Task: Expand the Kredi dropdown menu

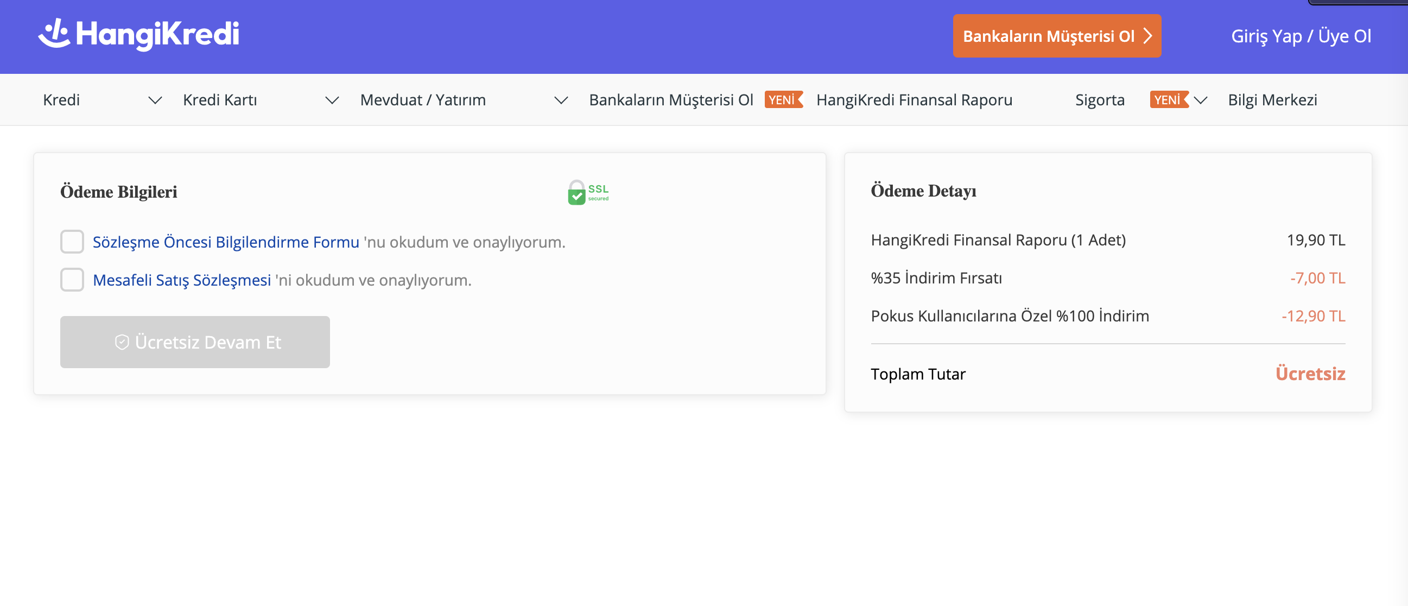Action: coord(155,100)
